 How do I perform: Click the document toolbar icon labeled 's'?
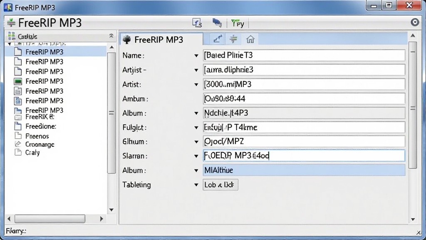point(197,23)
